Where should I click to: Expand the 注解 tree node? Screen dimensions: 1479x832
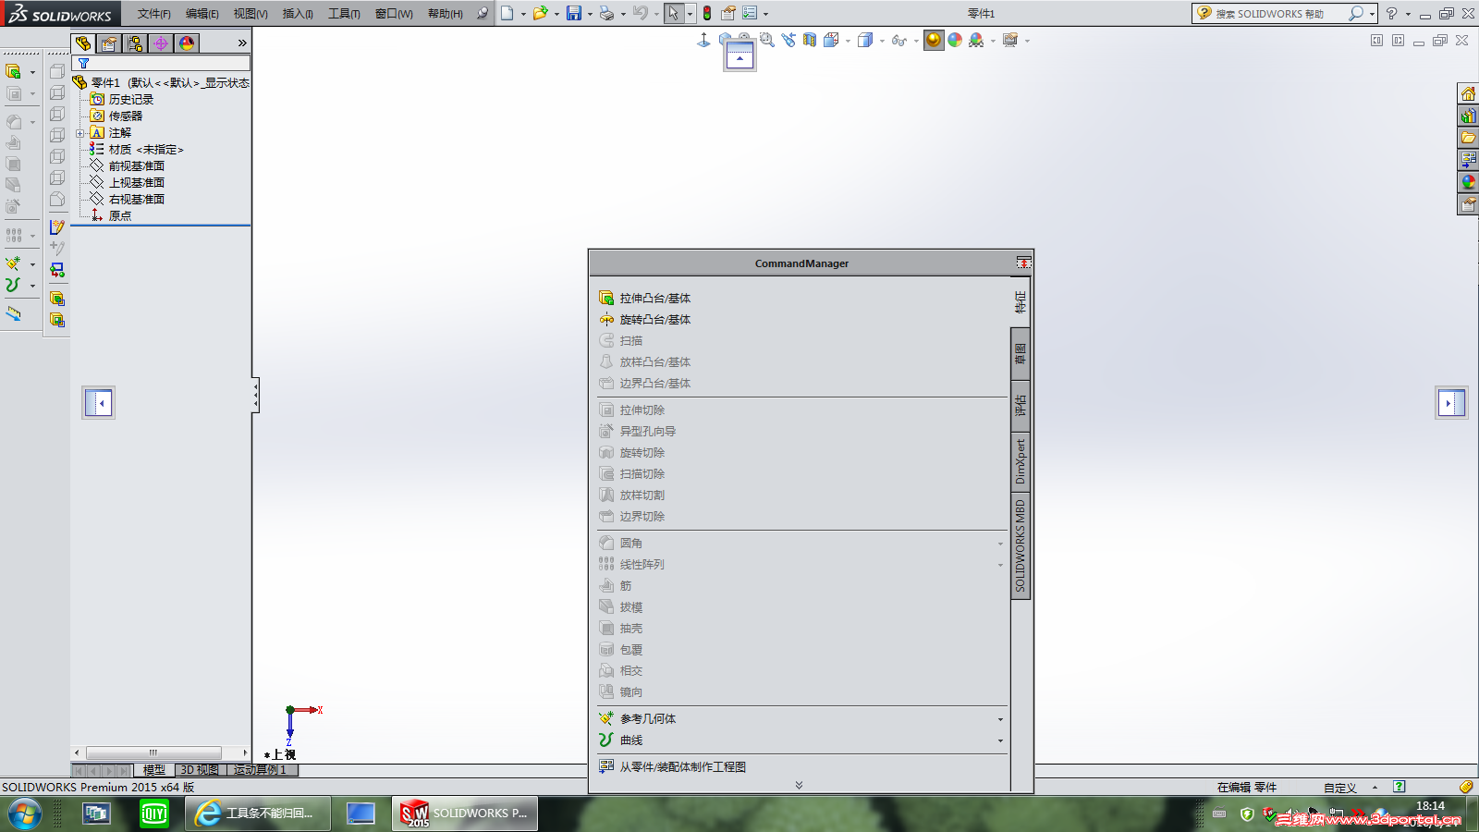click(x=80, y=133)
